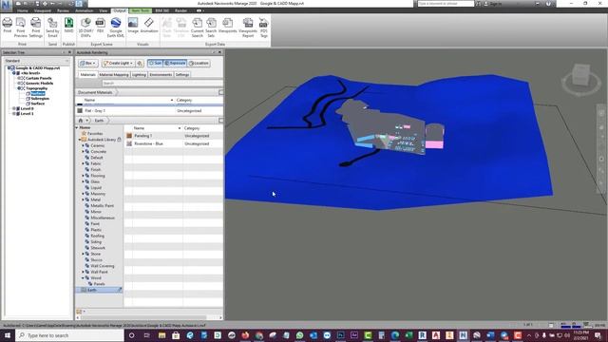Toggle the Location button
This screenshot has height=342, width=608.
(x=199, y=64)
